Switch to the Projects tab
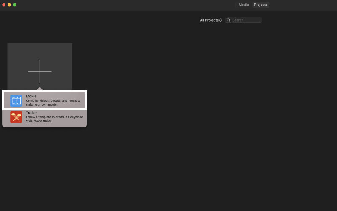The image size is (337, 211). 261,5
